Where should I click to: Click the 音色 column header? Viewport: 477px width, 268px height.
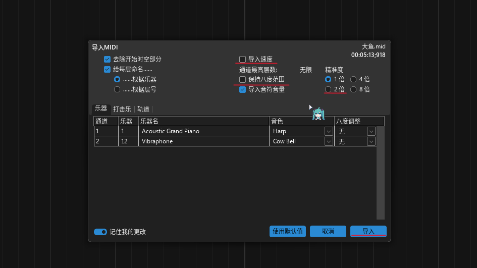pos(302,121)
